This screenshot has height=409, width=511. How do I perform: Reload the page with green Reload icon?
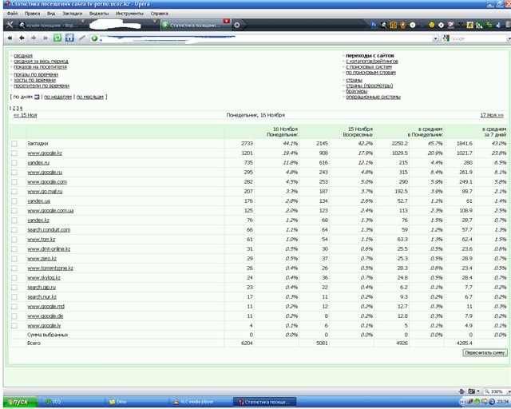[57, 38]
